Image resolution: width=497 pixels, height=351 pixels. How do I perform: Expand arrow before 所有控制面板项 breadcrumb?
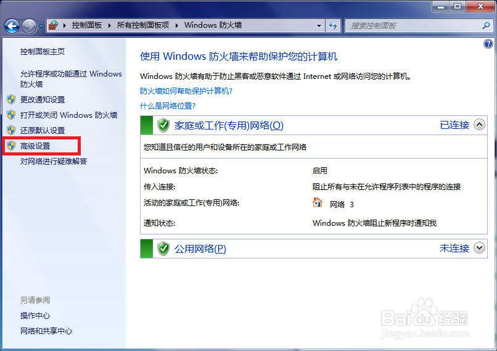coord(109,25)
